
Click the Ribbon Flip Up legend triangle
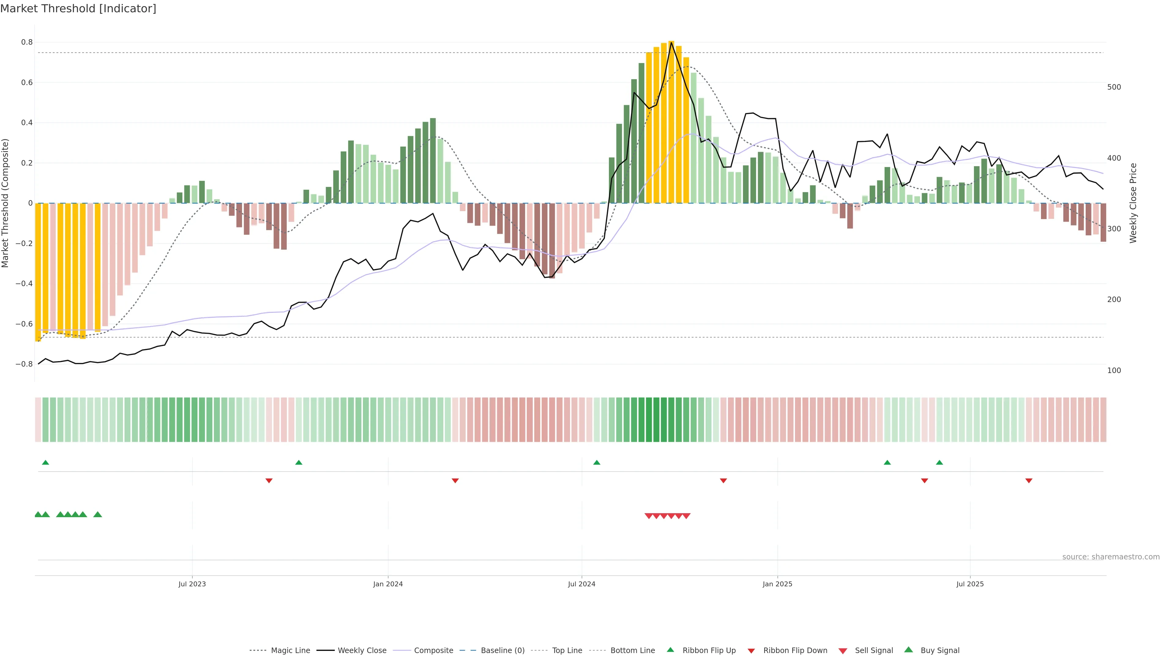[x=670, y=650]
